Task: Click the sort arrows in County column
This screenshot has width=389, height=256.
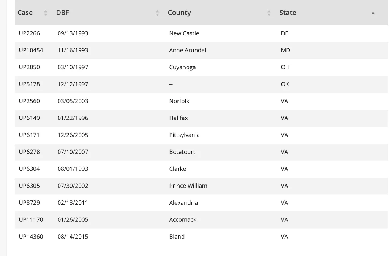Action: coord(269,13)
